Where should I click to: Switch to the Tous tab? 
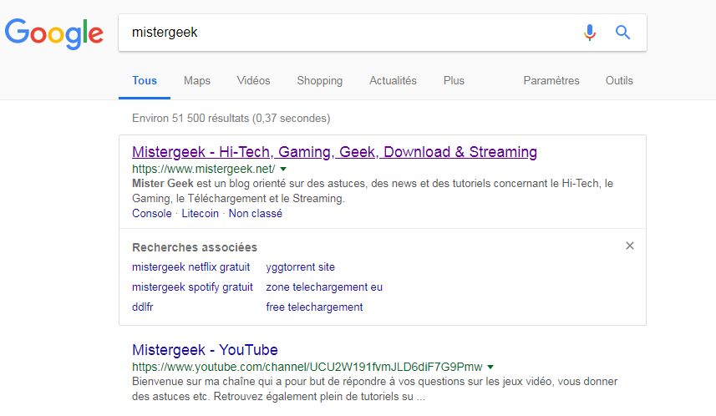point(145,80)
